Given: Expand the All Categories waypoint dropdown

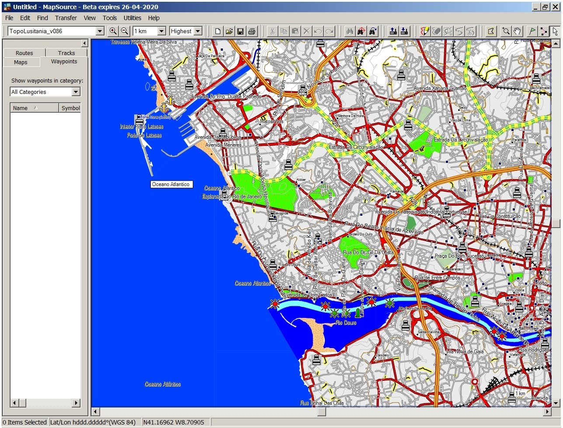Looking at the screenshot, I should [76, 92].
